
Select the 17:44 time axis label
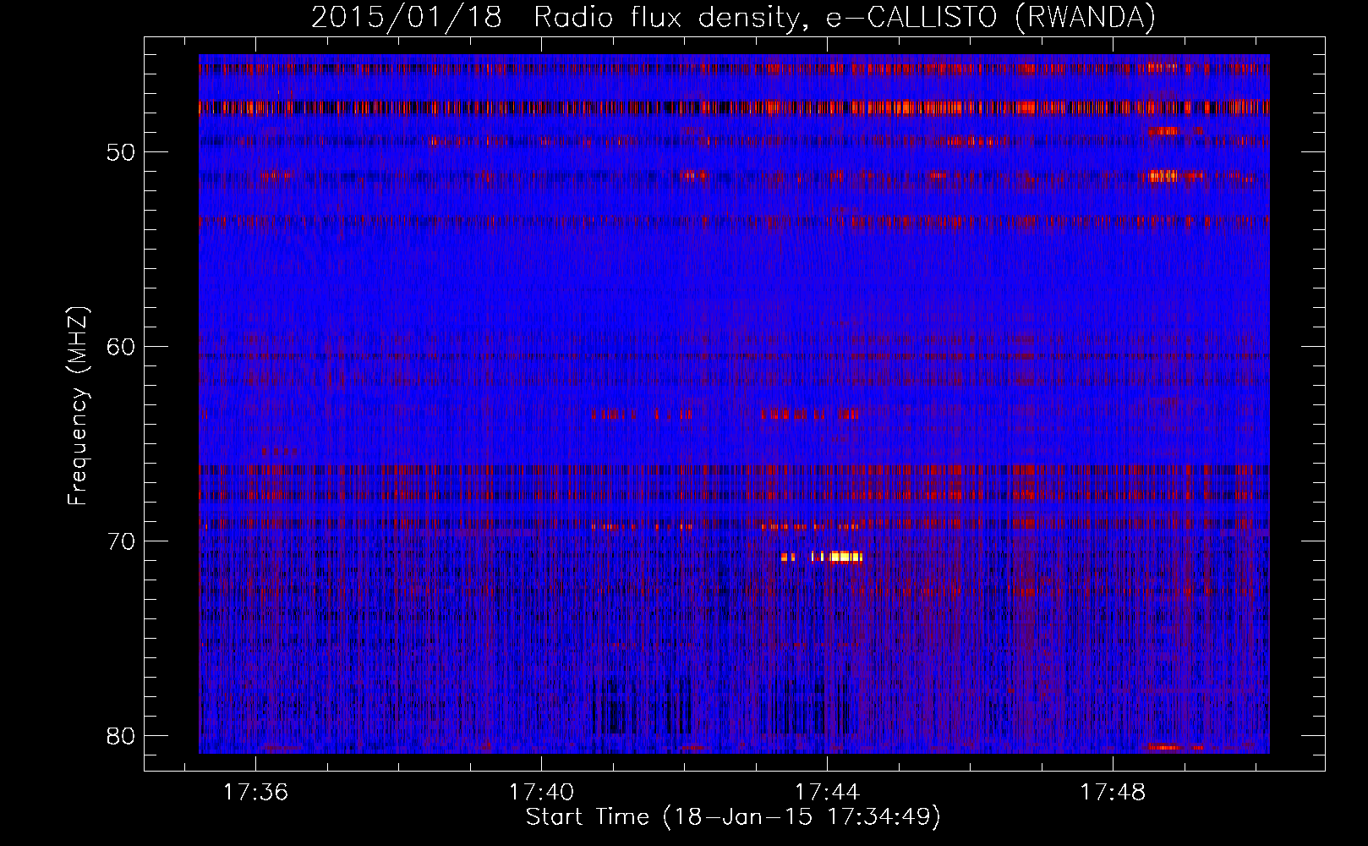point(827,793)
